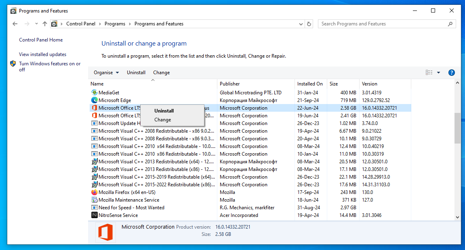Navigate to Control Panel breadcrumb
The height and width of the screenshot is (250, 465).
81,24
